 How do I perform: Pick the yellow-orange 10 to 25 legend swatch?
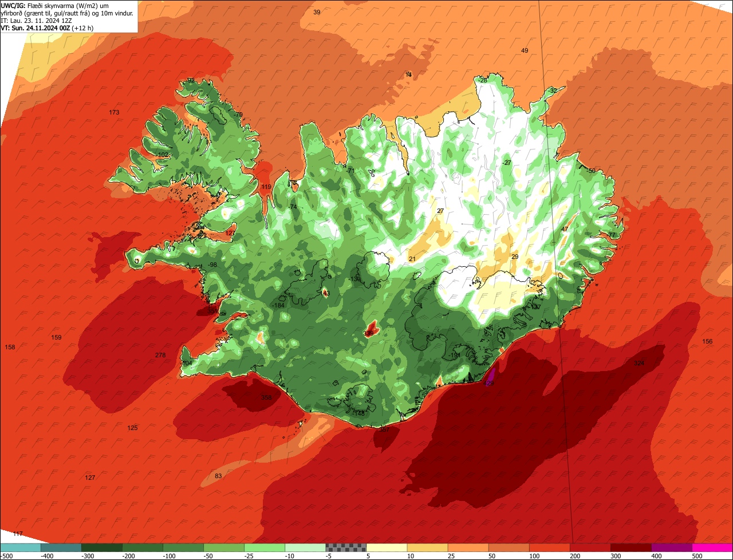pyautogui.click(x=427, y=547)
